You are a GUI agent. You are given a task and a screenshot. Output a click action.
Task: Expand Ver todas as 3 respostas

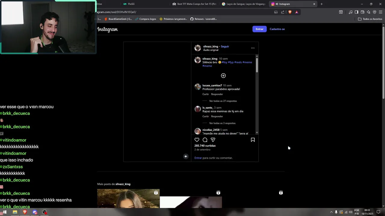(222, 123)
